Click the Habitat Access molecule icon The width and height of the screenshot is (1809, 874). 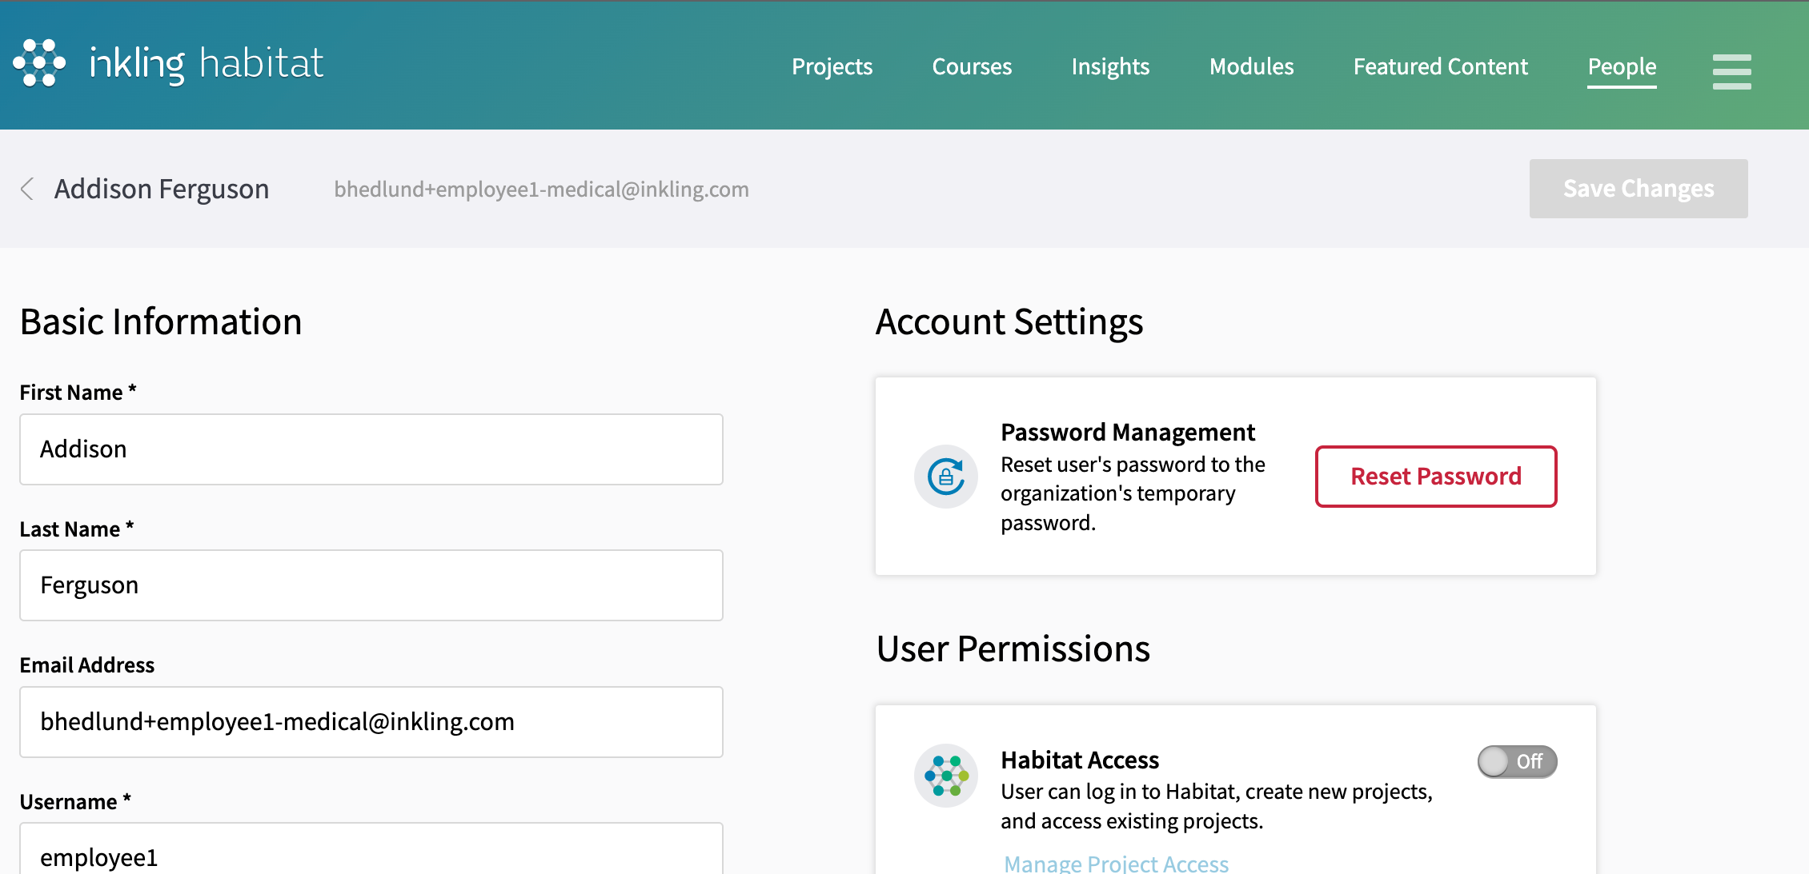[945, 776]
